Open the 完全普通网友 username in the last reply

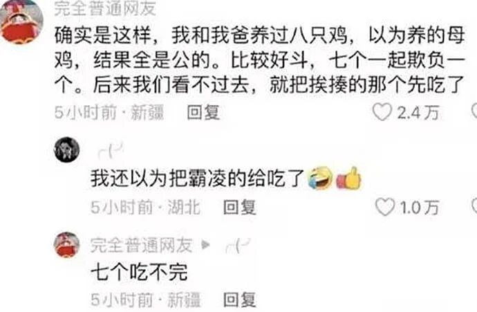pos(142,246)
